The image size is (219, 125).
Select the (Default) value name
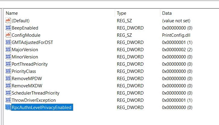point(21,21)
